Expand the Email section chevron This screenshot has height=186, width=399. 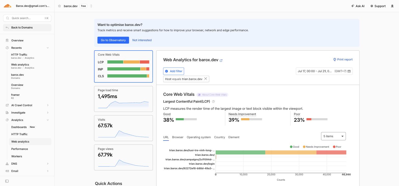(x=48, y=171)
